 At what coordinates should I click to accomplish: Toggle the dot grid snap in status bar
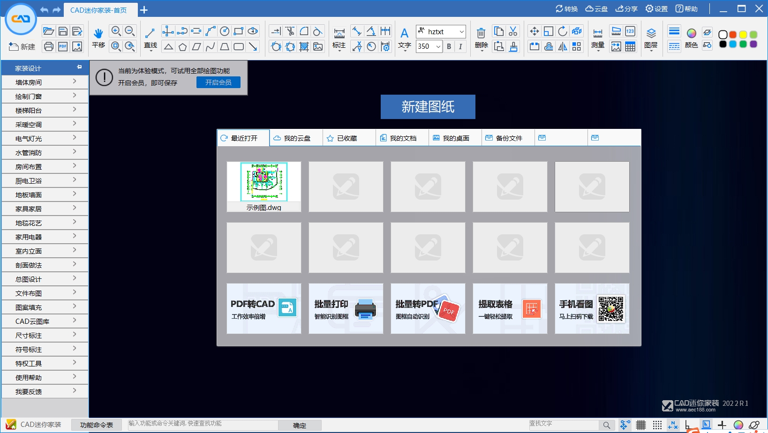[657, 425]
